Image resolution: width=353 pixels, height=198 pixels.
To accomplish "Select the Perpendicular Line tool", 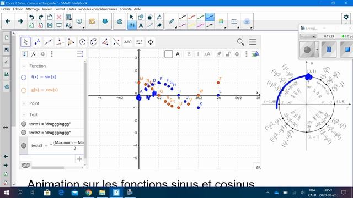I will click(x=60, y=42).
